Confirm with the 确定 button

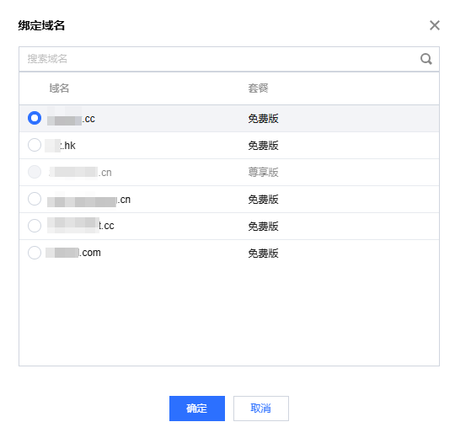(197, 409)
